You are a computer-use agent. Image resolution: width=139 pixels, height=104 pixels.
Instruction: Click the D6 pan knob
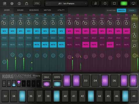pyautogui.click(x=110, y=23)
